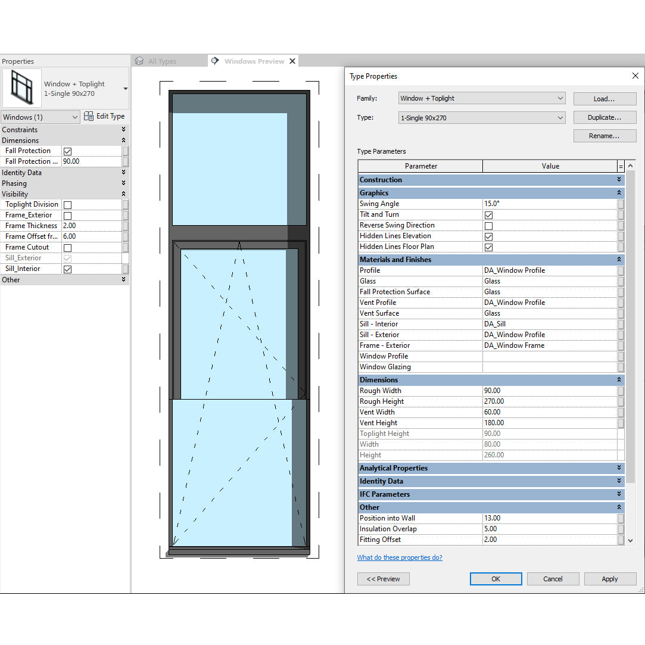Click the Window + Toplight family thumbnail

pyautogui.click(x=22, y=88)
